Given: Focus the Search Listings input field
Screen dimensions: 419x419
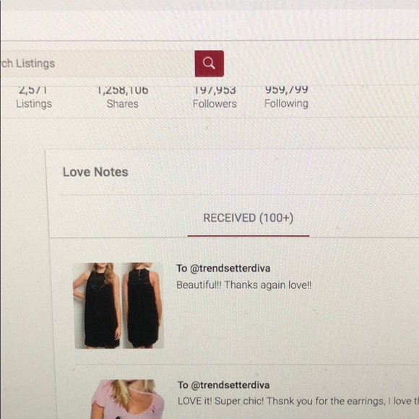Looking at the screenshot, I should click(98, 64).
